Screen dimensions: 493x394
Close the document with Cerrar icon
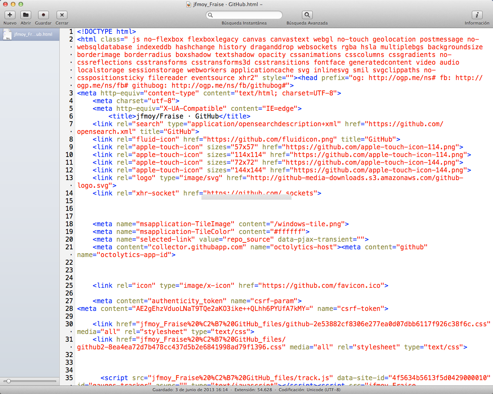click(62, 15)
